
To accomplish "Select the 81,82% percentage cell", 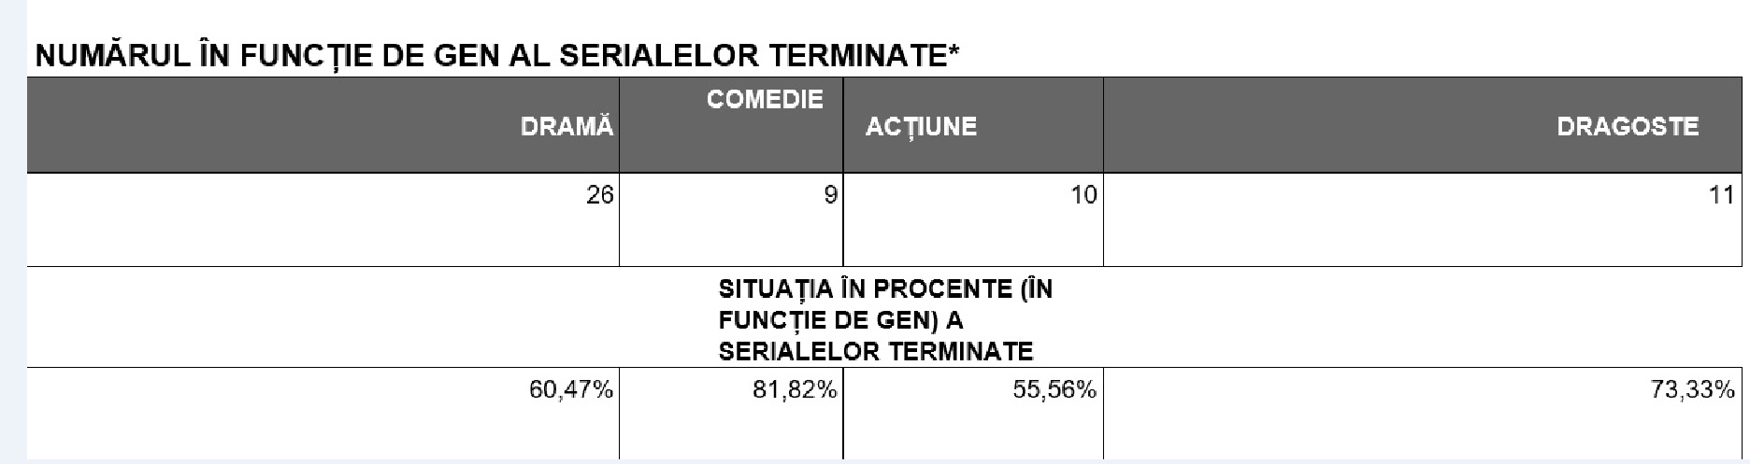I will pyautogui.click(x=795, y=390).
